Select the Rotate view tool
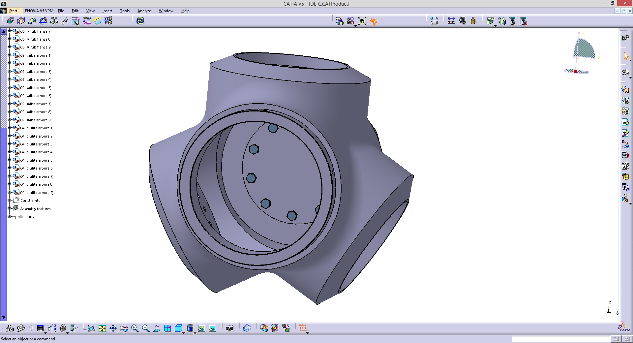The height and width of the screenshot is (343, 633). 124,328
